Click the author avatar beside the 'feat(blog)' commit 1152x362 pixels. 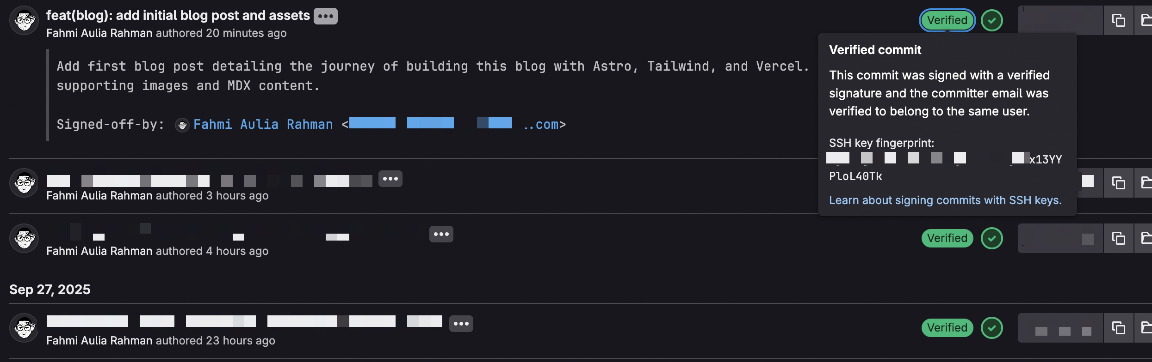point(24,20)
